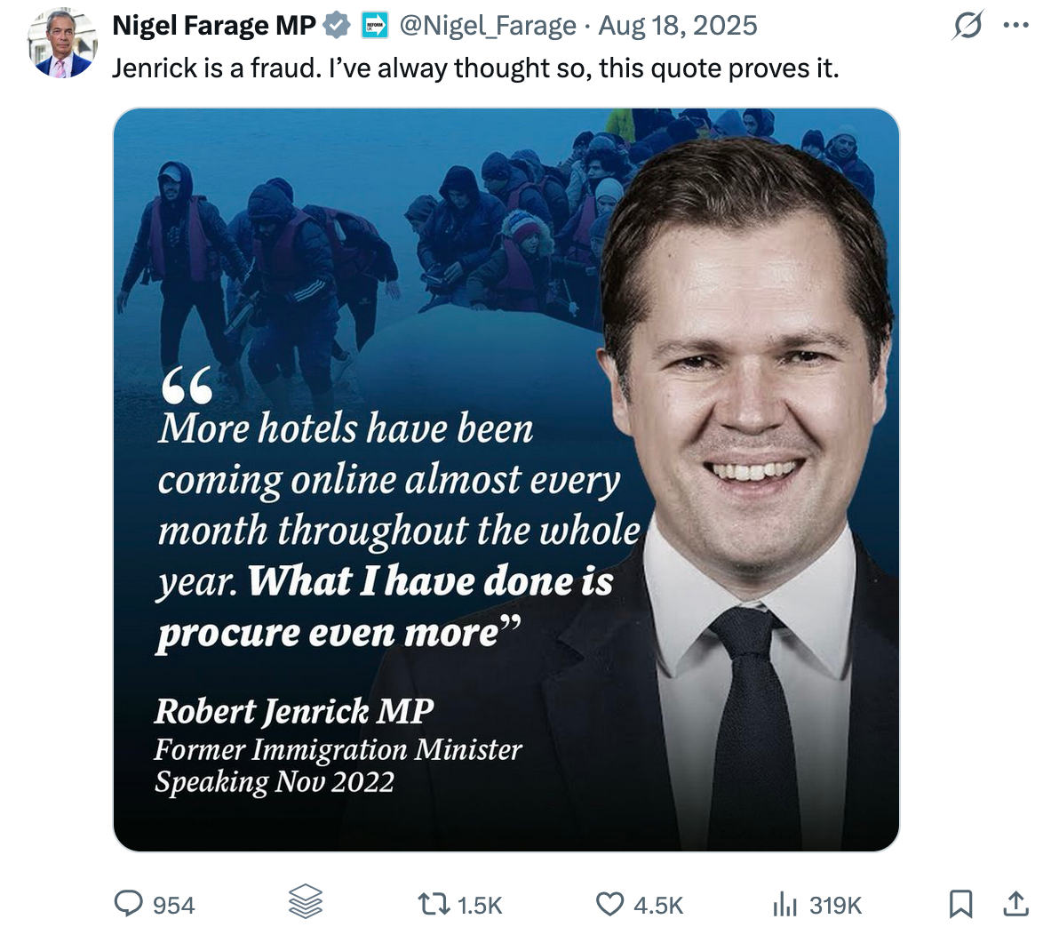Open the @Nigel_Farage handle link
This screenshot has width=1059, height=951.
tap(488, 26)
